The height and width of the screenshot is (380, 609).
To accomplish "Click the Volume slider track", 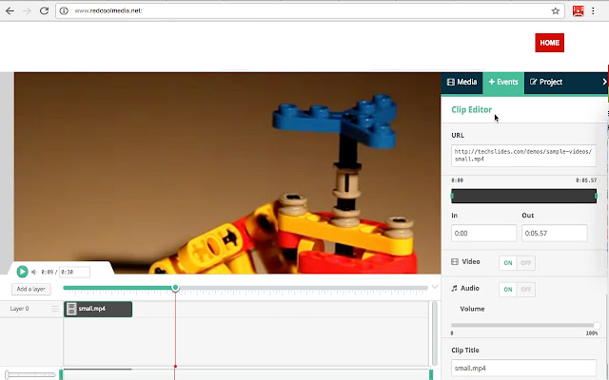I will point(523,325).
